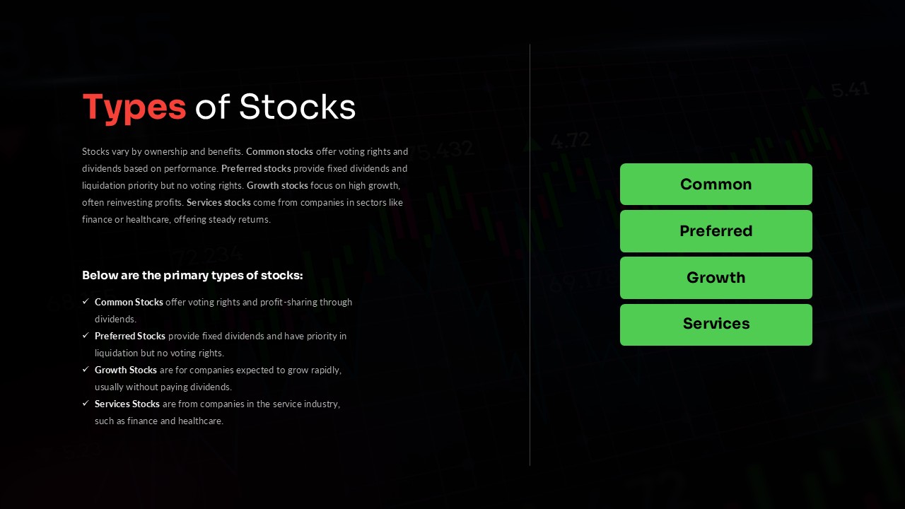Click bold Common stocks in intro paragraph
Image resolution: width=905 pixels, height=509 pixels.
coord(279,151)
